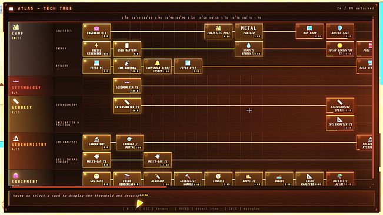383x215 pixels.
Task: Open the Map Room card
Action: pos(309,31)
